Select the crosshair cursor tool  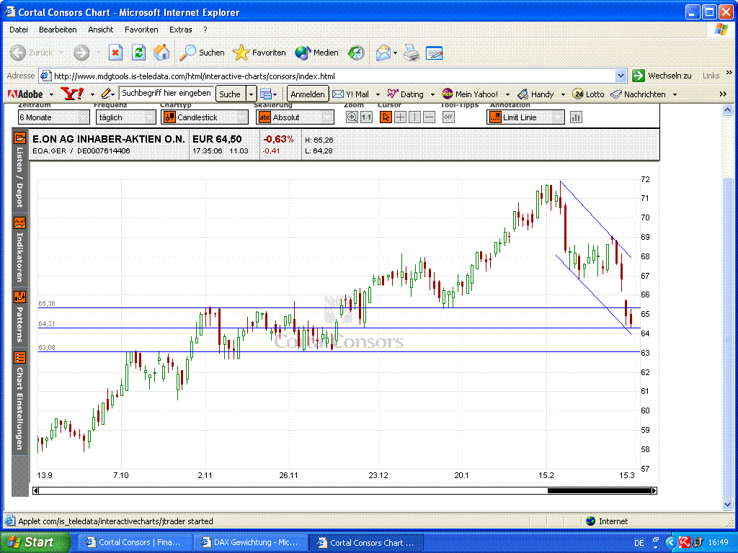(400, 117)
